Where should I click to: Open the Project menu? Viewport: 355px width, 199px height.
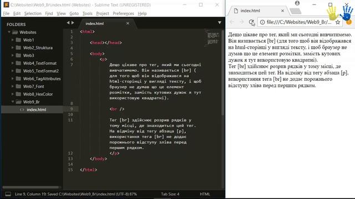[x=103, y=13]
